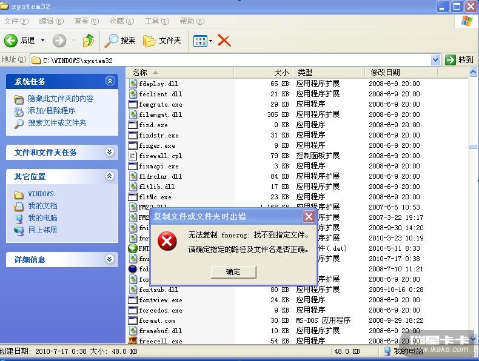Click the 网上邻居 network icon

click(x=19, y=231)
